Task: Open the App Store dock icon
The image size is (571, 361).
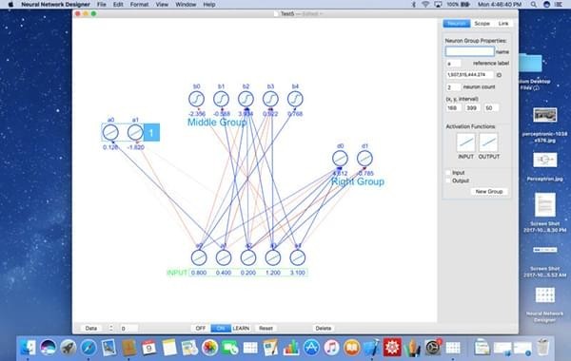Action: point(311,348)
